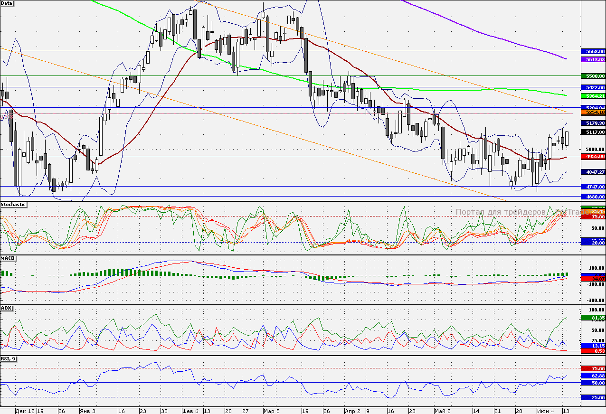Click the RSI, 9 indicator label
The height and width of the screenshot is (414, 606).
pyautogui.click(x=9, y=358)
